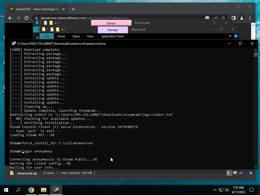This screenshot has width=260, height=195.
Task: Switch to the Share ribbon tab
Action: (x=76, y=36)
